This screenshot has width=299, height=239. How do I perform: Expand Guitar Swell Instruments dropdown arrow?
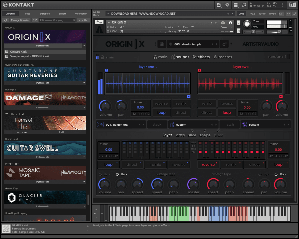click(x=84, y=157)
